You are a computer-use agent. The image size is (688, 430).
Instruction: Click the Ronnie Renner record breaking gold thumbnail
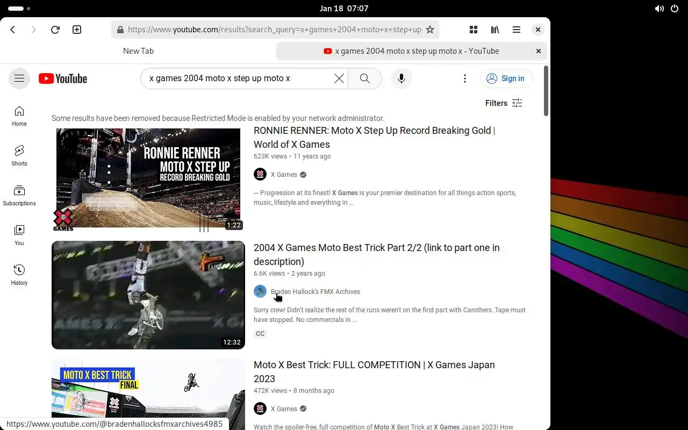pyautogui.click(x=148, y=179)
